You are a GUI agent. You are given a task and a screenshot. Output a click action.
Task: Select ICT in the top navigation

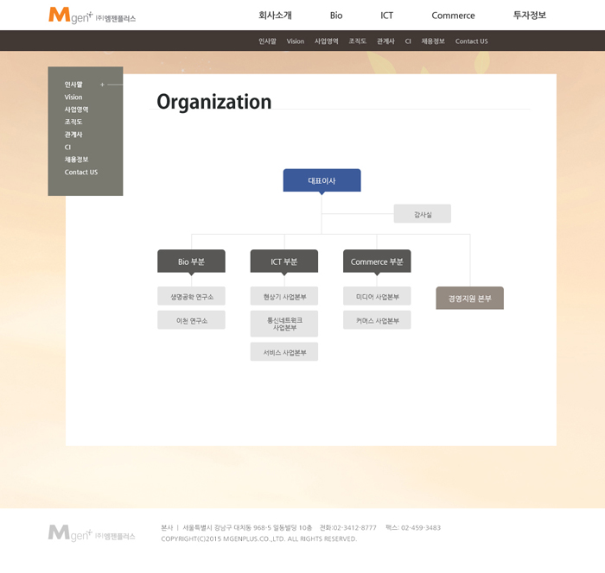pyautogui.click(x=386, y=16)
